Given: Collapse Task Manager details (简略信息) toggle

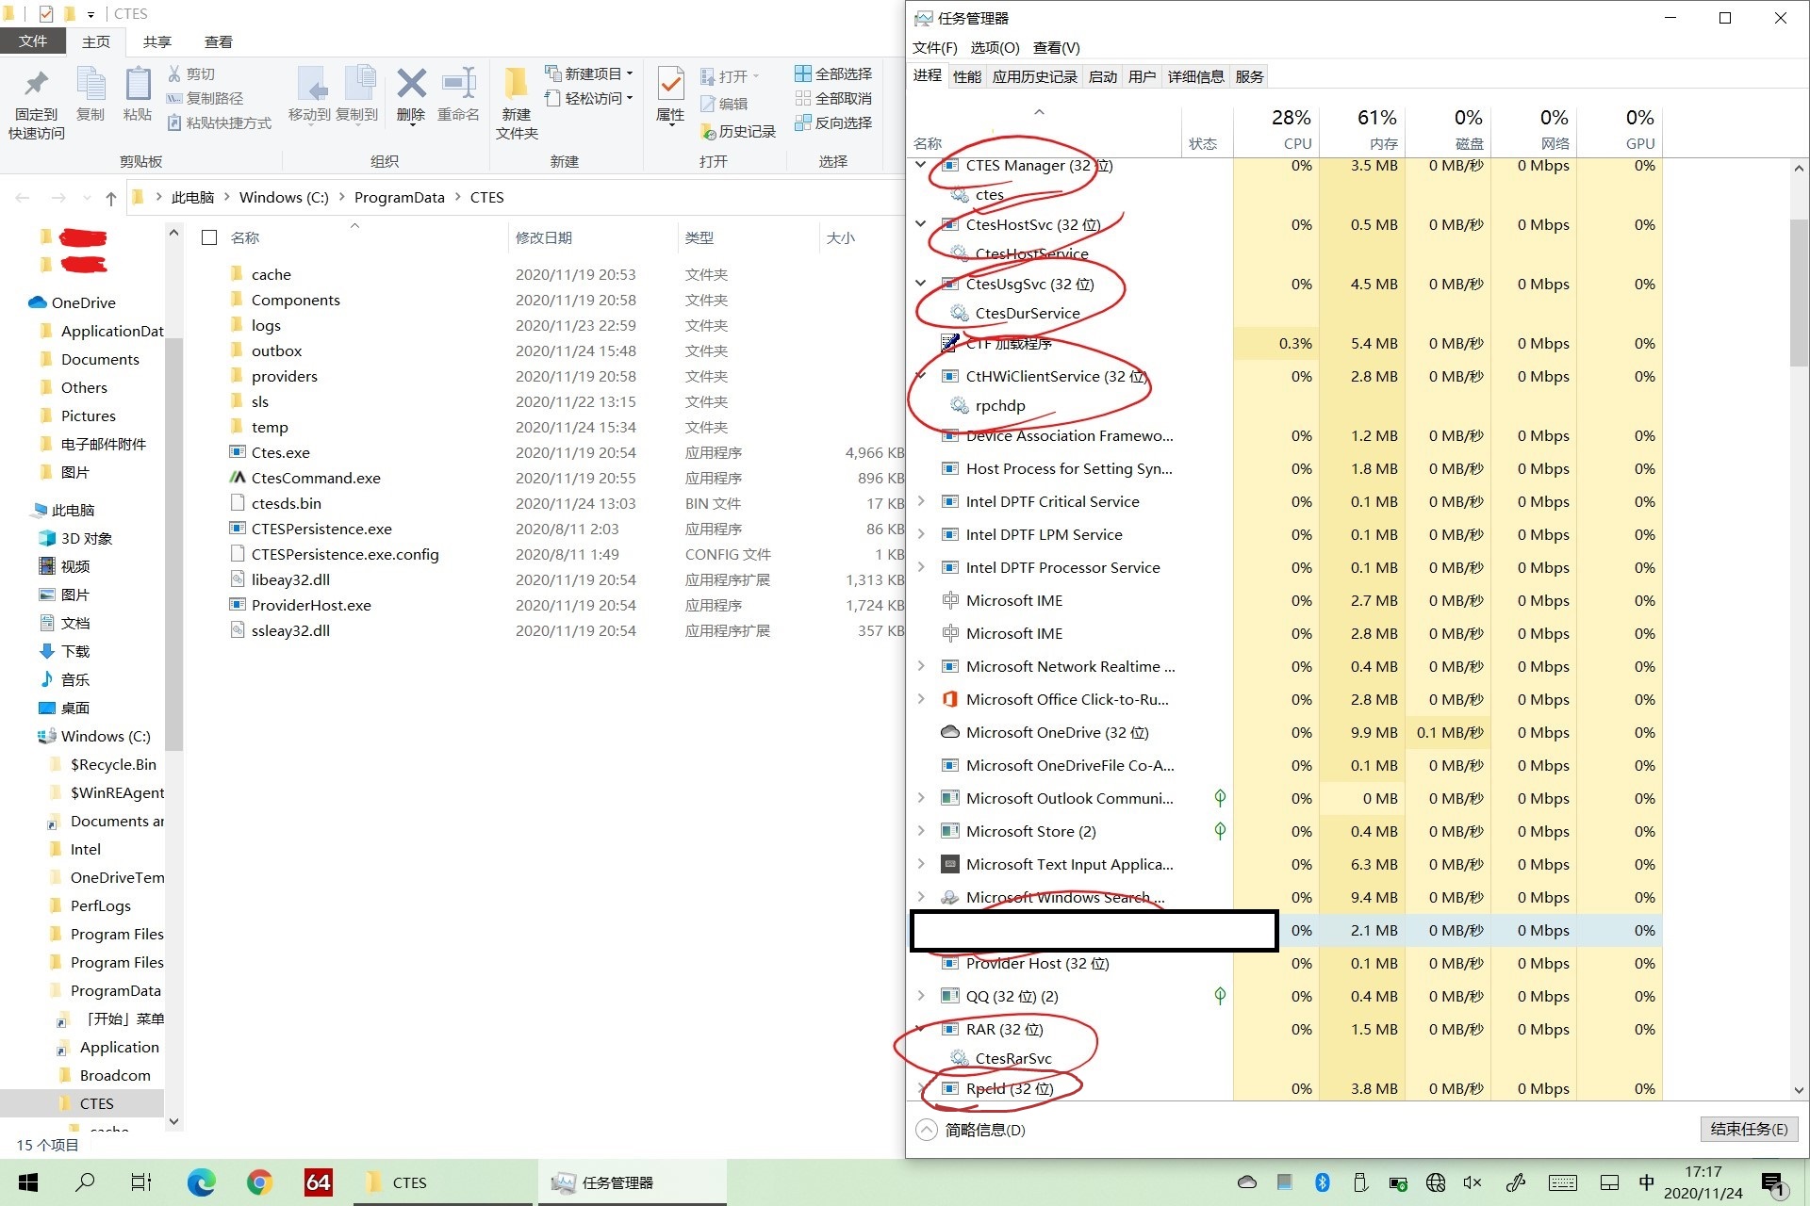Looking at the screenshot, I should [x=971, y=1130].
